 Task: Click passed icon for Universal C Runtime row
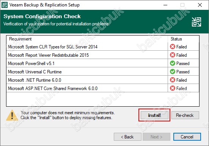[x=173, y=71]
